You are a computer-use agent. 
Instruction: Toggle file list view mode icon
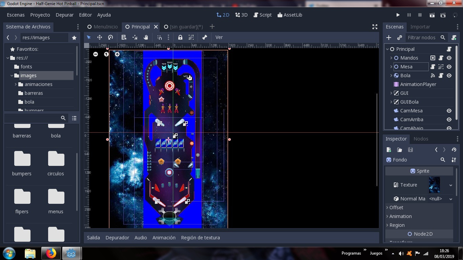coord(74,118)
